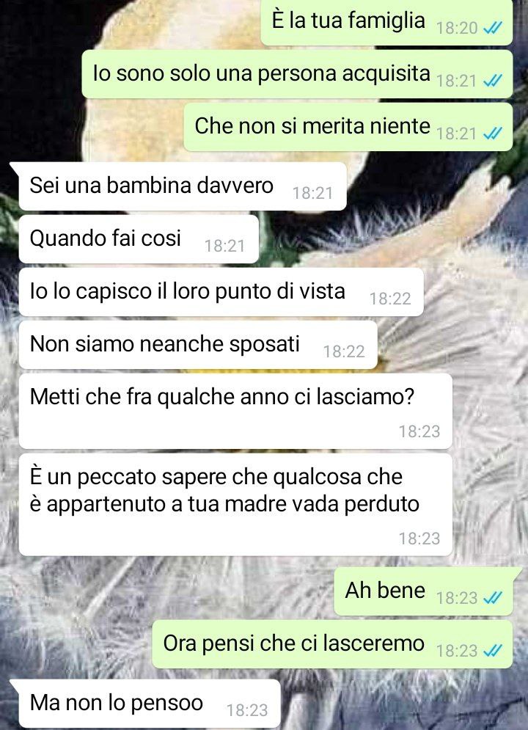This screenshot has width=528, height=730.
Task: Tap 18:22 timestamp on 'Non siamo neanche sposati'
Action: click(344, 351)
